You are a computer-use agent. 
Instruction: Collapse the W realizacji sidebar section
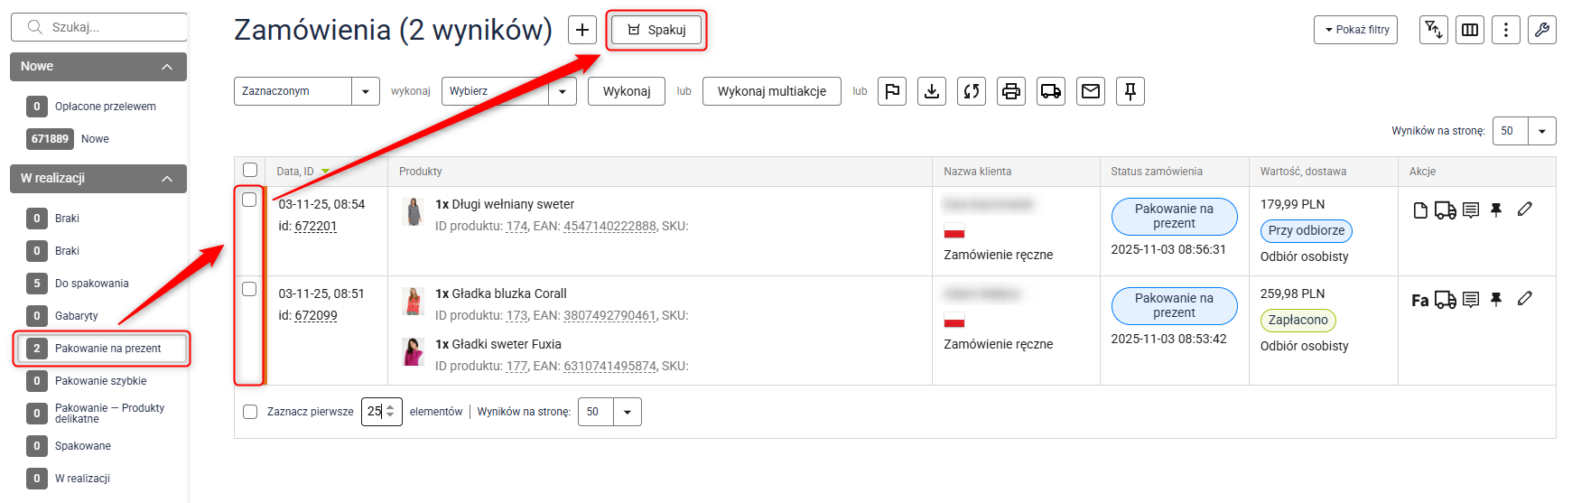click(x=167, y=179)
